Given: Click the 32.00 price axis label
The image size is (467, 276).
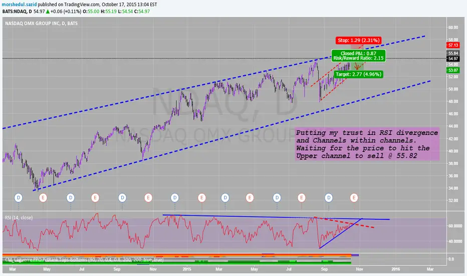Looking at the screenshot, I should [x=453, y=201].
